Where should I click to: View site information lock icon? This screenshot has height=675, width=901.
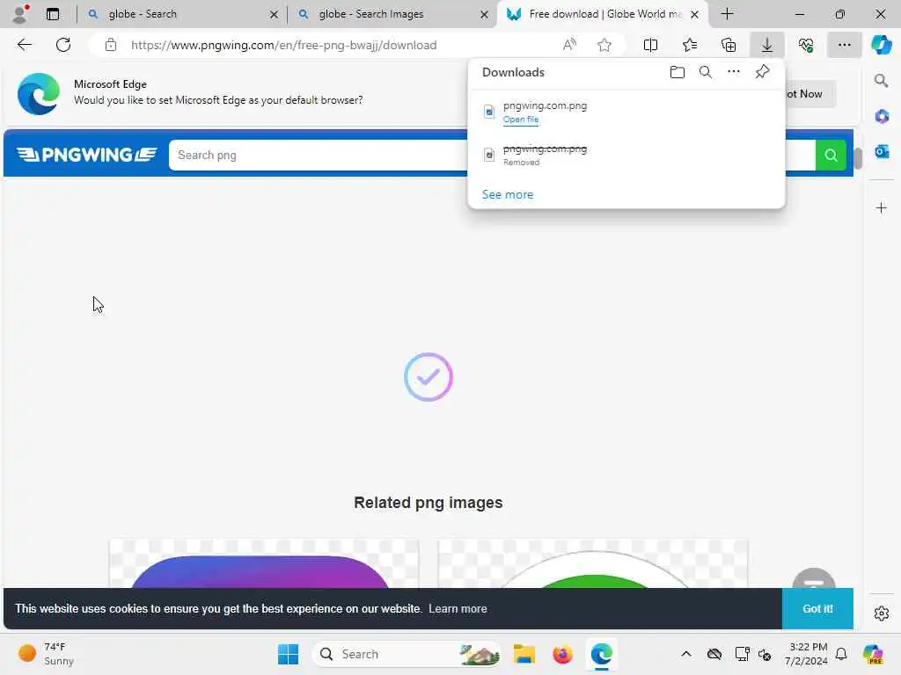pos(111,45)
